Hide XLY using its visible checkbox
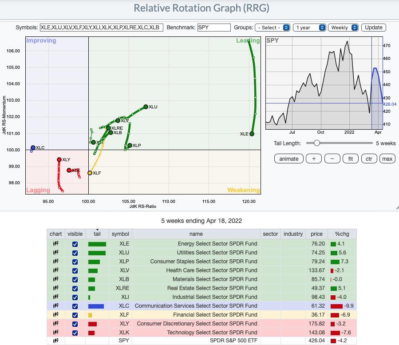Screen dimensions: 399x345 75,324
